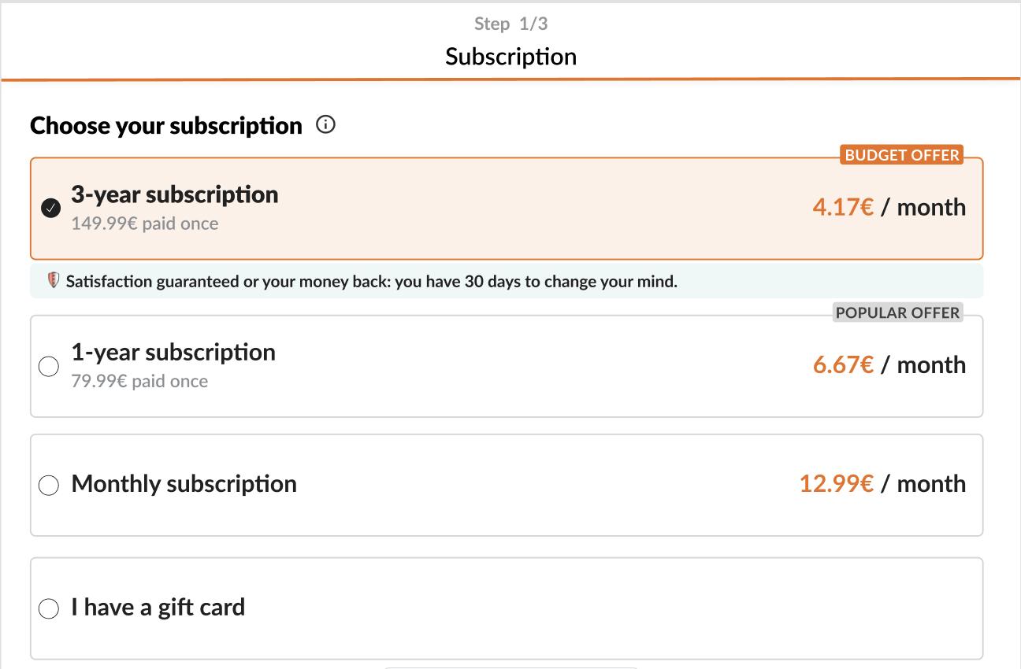Click the shield icon in the guarantee banner
Image resolution: width=1021 pixels, height=669 pixels.
click(x=54, y=280)
